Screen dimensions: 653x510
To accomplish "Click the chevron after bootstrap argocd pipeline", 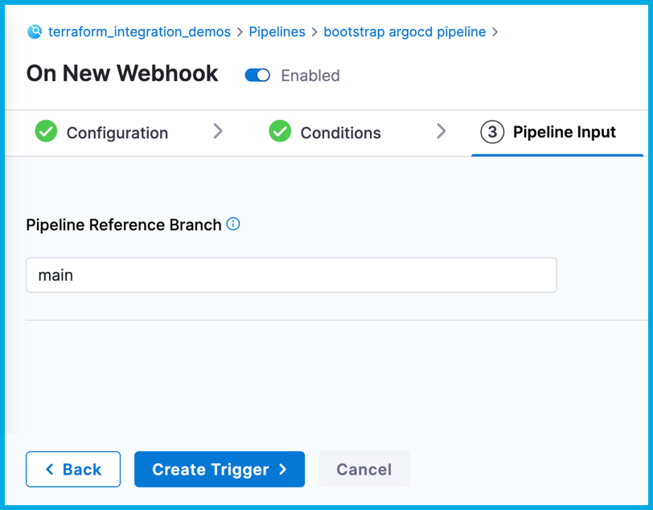I will [495, 32].
